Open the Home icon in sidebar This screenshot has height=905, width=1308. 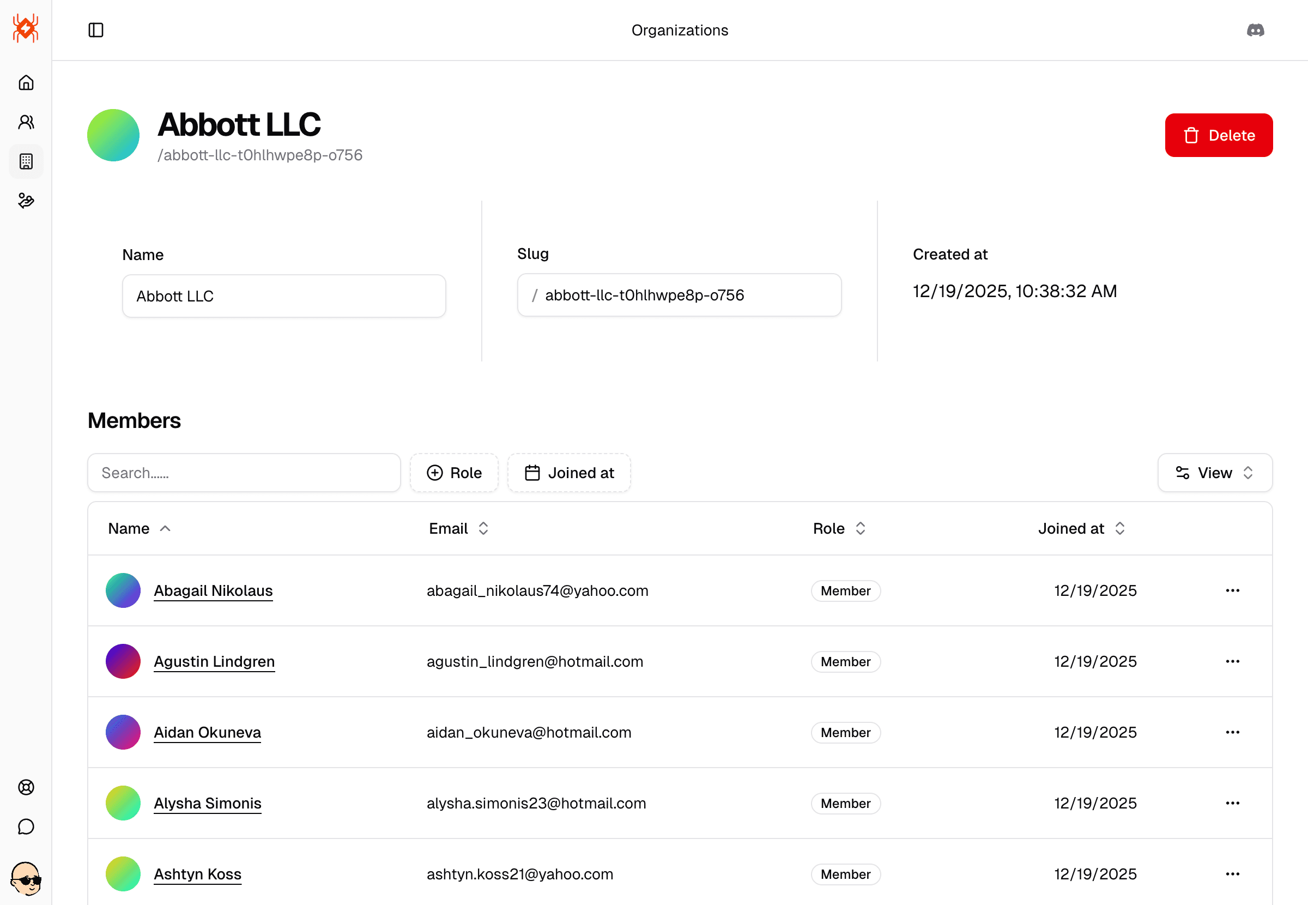26,83
